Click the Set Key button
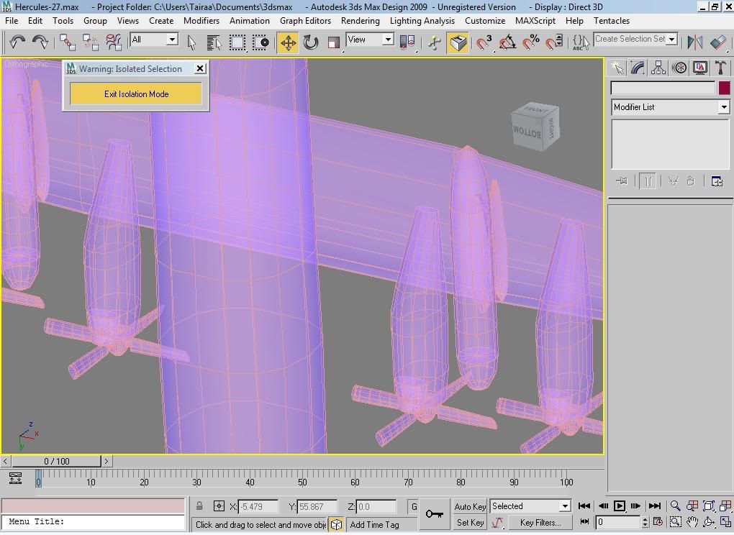734x535 pixels. 470,522
